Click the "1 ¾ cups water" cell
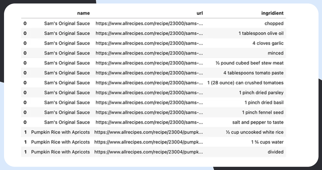Viewport: 322px width, 170px height. (x=267, y=142)
